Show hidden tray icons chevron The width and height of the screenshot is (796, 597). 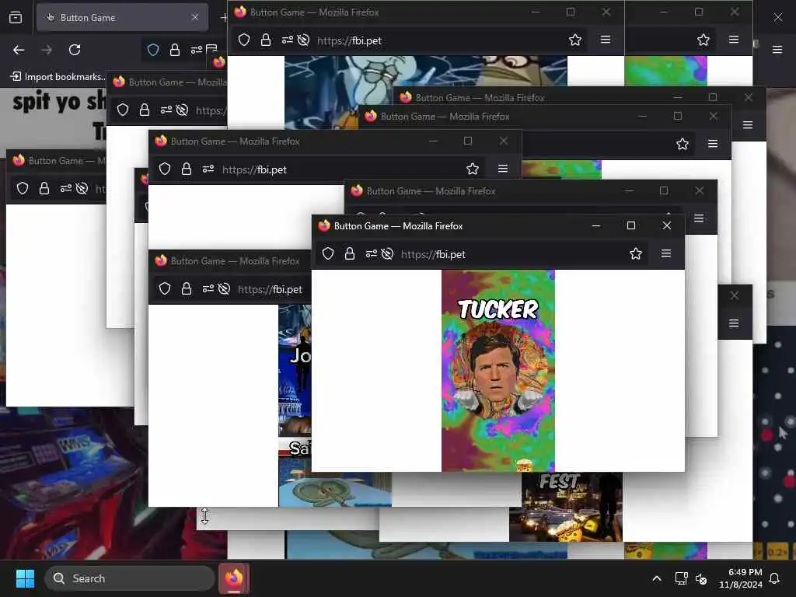pos(656,578)
